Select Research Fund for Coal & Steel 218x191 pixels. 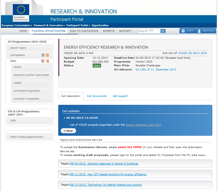(32, 75)
